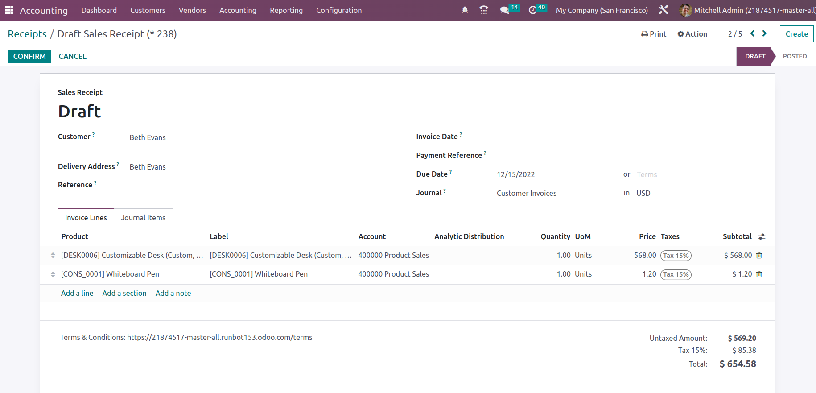Click Tax 15% tag on Customizable Desk line
Image resolution: width=816 pixels, height=393 pixels.
click(x=676, y=256)
